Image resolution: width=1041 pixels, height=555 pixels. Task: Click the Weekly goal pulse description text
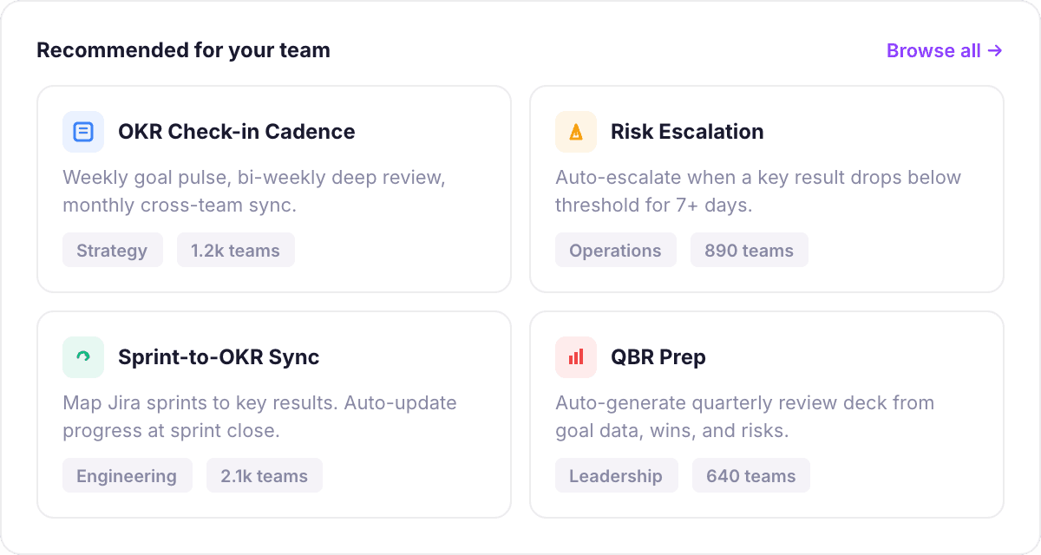pos(253,192)
